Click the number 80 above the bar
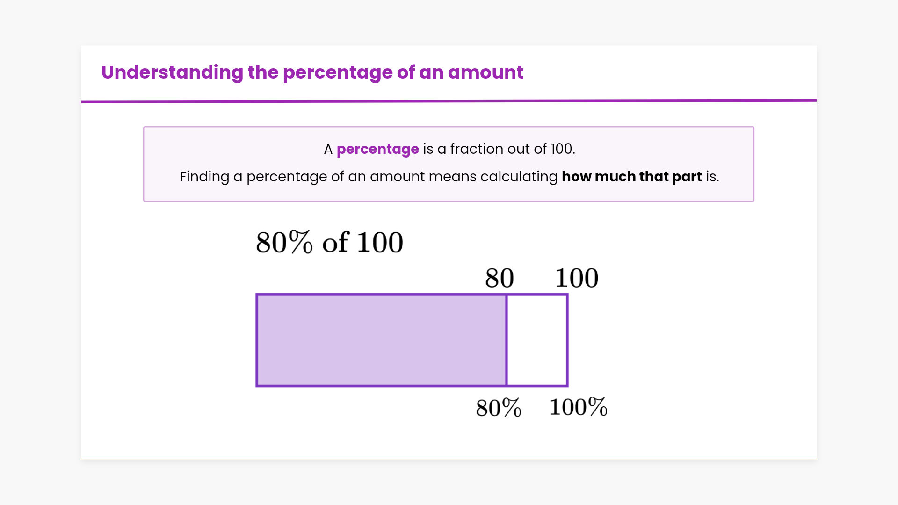The height and width of the screenshot is (505, 898). pos(500,278)
